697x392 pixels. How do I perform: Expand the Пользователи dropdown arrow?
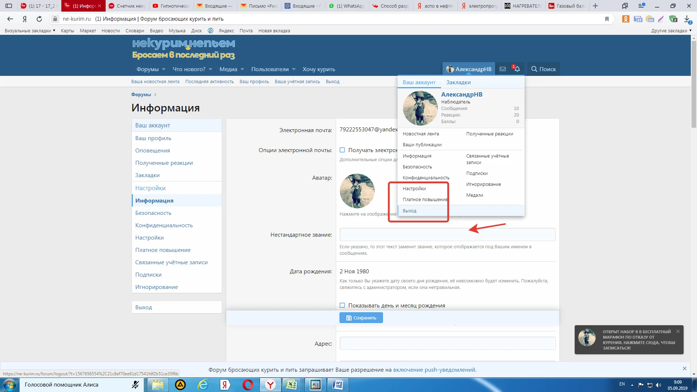coord(294,69)
